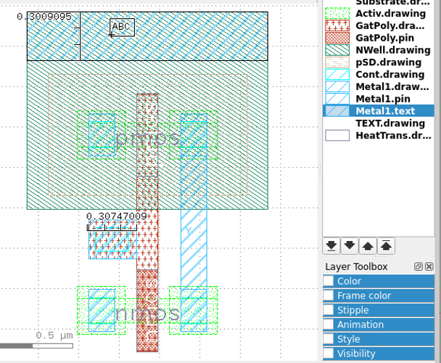
Task: Click the ABC text label in layout
Action: click(122, 28)
